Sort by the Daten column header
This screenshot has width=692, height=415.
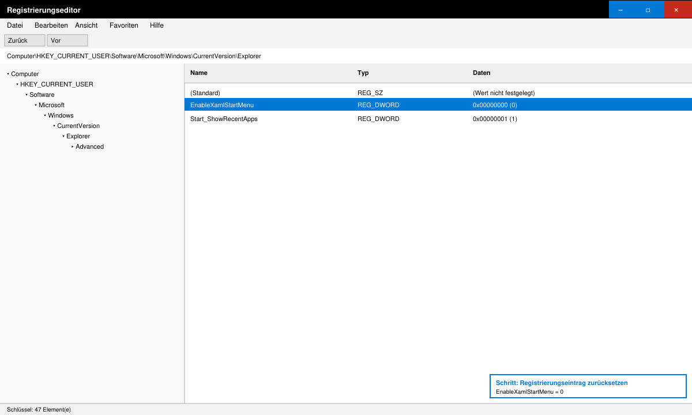point(482,73)
